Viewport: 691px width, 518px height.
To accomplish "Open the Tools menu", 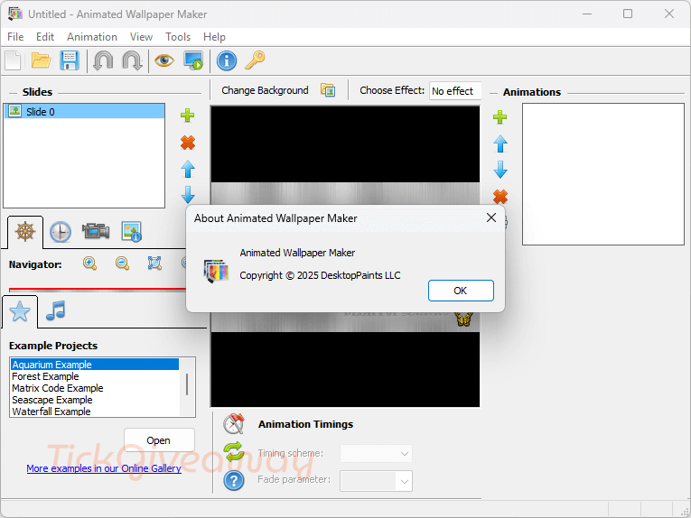I will coord(178,37).
